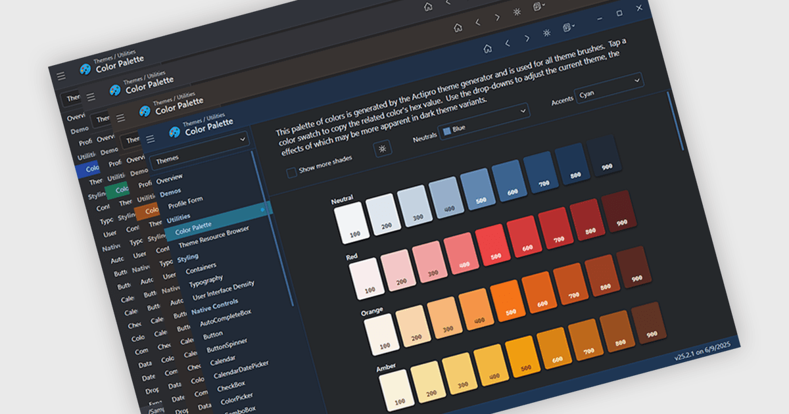Click orange highlighted Color item in brown window
This screenshot has width=789, height=414.
pos(149,210)
